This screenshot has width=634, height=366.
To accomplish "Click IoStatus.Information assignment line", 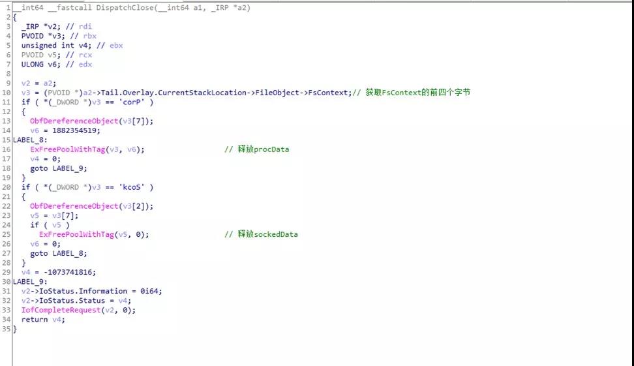I will [x=92, y=291].
